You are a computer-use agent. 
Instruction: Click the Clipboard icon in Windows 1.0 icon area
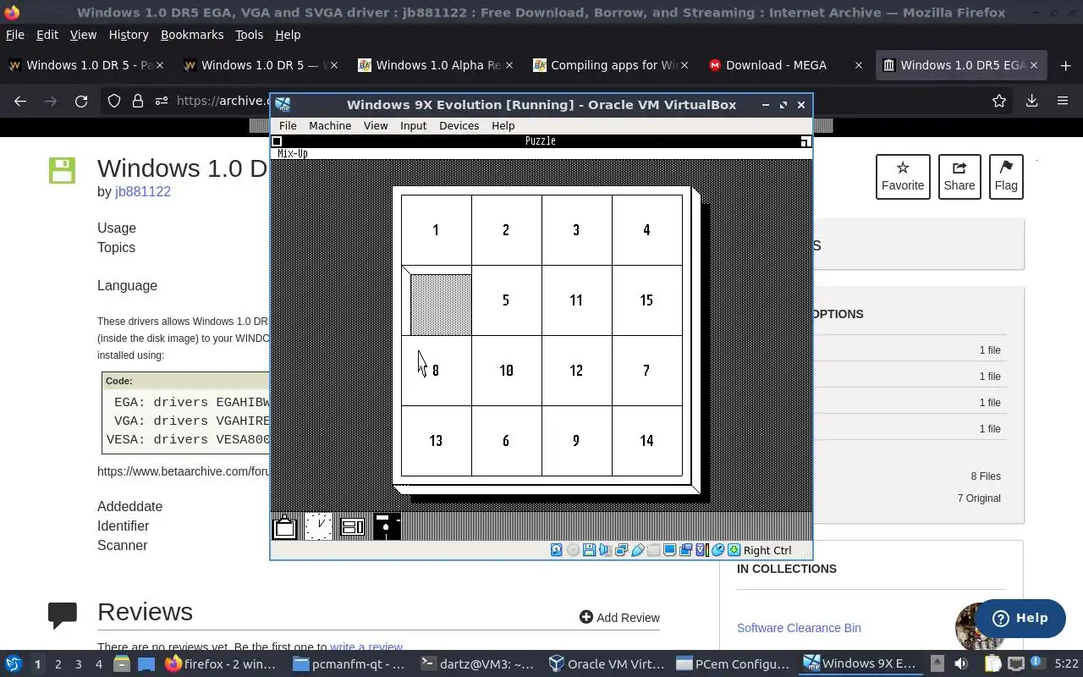tap(284, 527)
